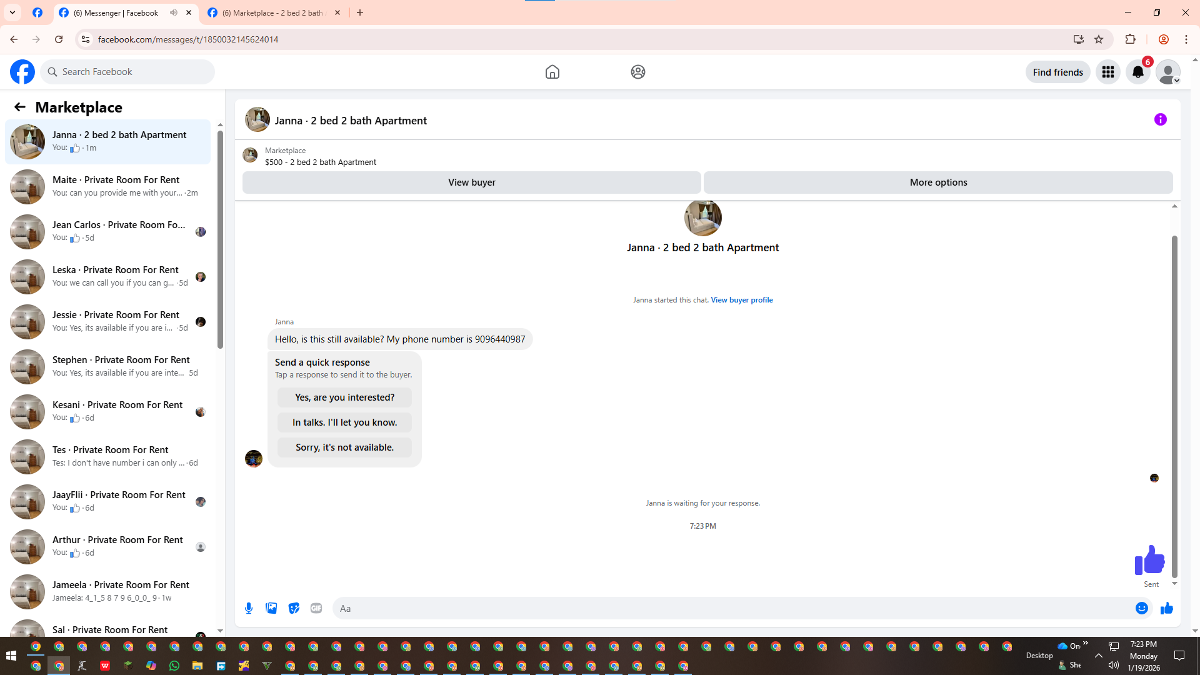This screenshot has width=1200, height=675.
Task: Go back from Marketplace chats list
Action: pos(20,107)
